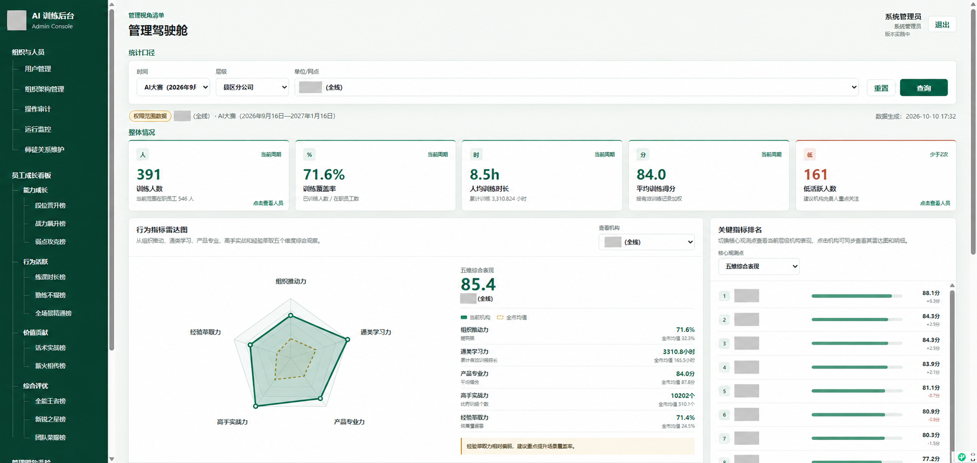Screen dimensions: 977x463
Task: Open 运行监控 in the sidebar
Action: click(x=38, y=130)
